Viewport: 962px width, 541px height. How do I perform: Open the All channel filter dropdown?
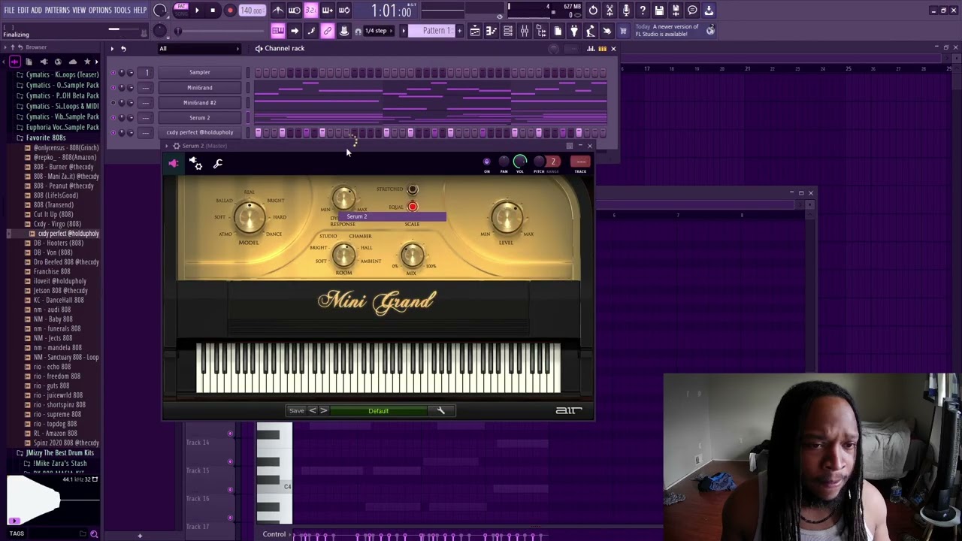tap(198, 49)
